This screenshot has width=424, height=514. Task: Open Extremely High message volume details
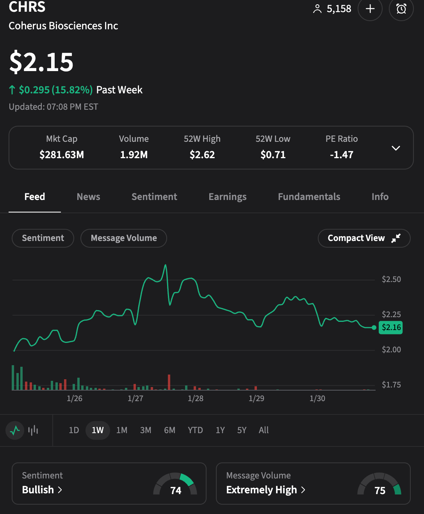click(x=265, y=490)
